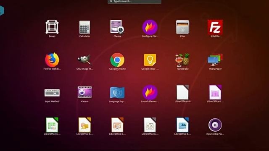
Task: Launch Kazam screen recorder
Action: (x=84, y=92)
